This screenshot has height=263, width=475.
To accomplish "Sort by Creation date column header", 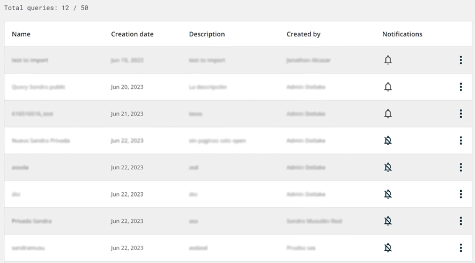I will tap(132, 34).
